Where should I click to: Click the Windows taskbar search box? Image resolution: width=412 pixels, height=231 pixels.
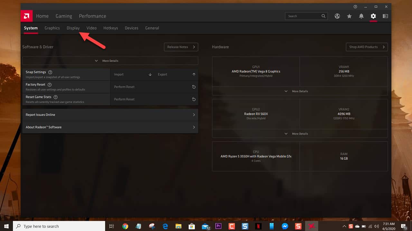pos(59,226)
